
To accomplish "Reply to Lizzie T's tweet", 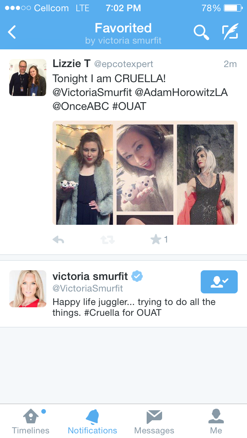I will (58, 240).
